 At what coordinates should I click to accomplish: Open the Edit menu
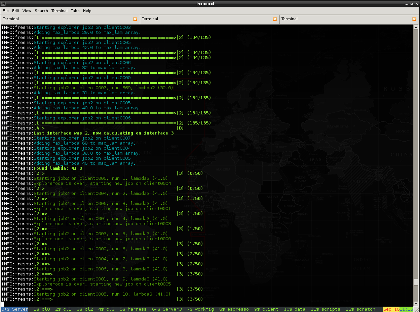click(x=15, y=11)
